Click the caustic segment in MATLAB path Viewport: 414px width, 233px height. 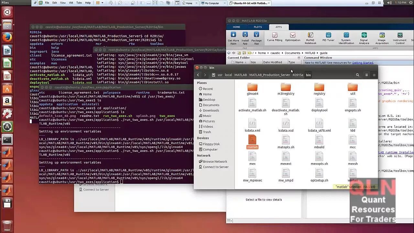275,53
